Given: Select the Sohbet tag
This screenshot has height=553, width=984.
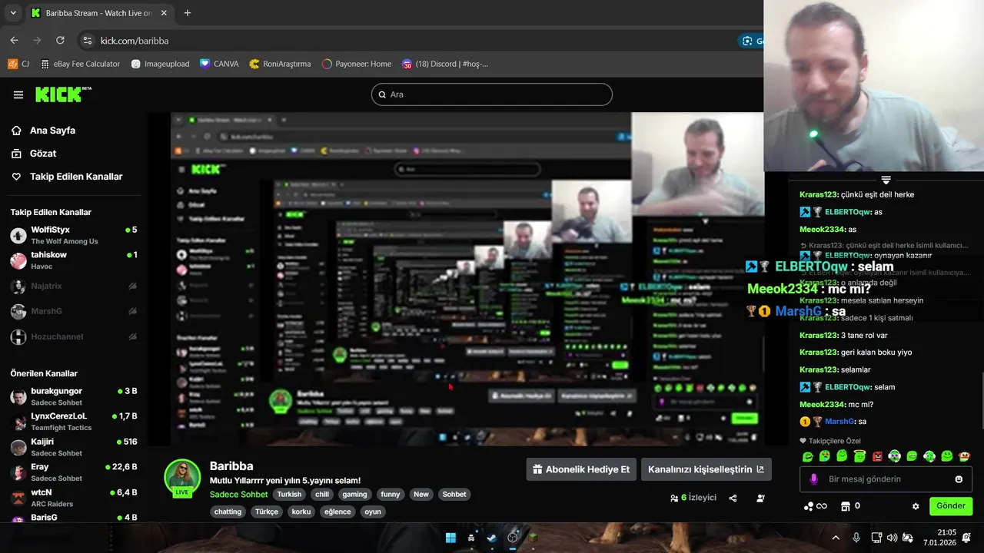Looking at the screenshot, I should [454, 495].
